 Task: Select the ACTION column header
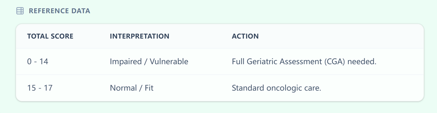pos(245,36)
